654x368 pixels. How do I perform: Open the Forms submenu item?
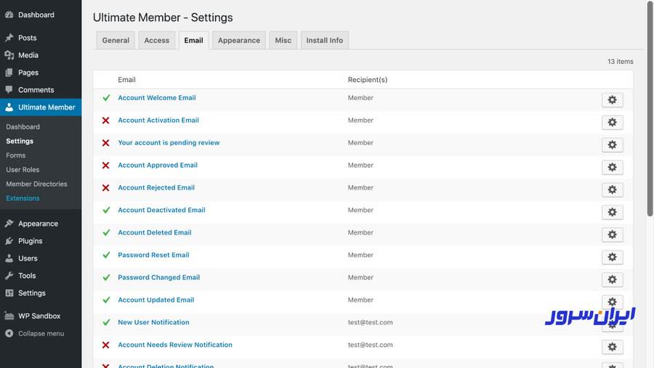tap(16, 155)
